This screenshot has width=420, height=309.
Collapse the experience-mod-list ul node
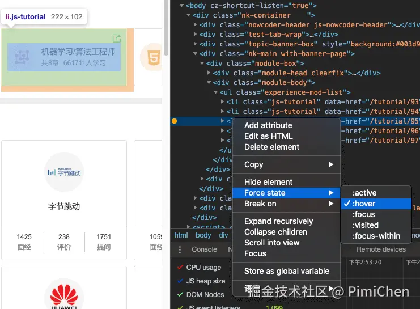coord(215,92)
